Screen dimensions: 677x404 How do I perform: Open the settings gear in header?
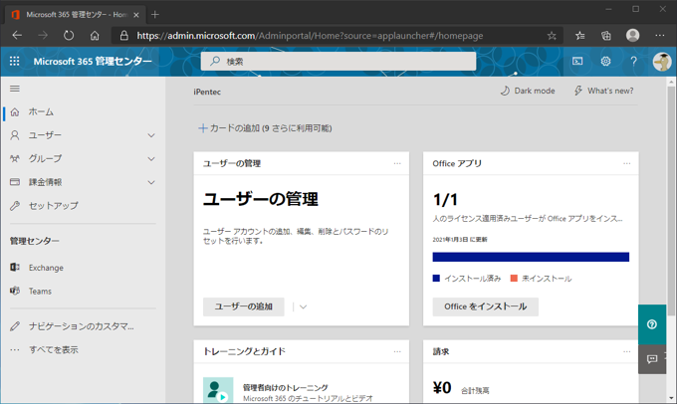tap(605, 61)
